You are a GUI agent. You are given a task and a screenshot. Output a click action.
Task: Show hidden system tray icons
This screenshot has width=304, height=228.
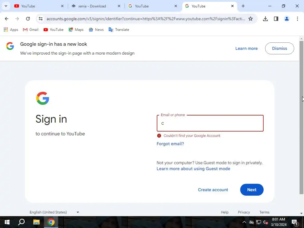(x=244, y=222)
